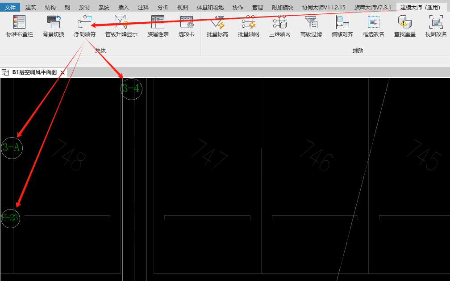
Task: Switch to the 系统 ribbon tab
Action: tap(104, 8)
